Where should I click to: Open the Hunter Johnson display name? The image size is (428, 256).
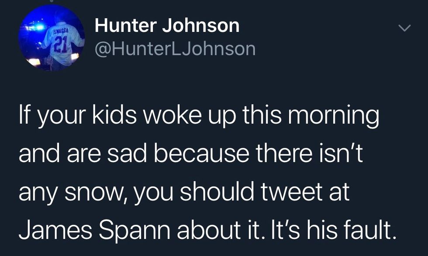[167, 26]
